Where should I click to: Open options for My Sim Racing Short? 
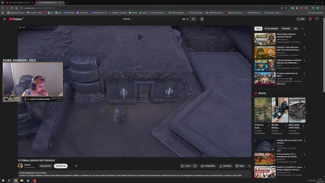(286, 126)
